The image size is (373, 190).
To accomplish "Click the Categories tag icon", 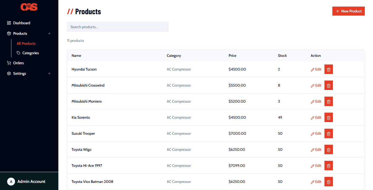I will tap(18, 53).
